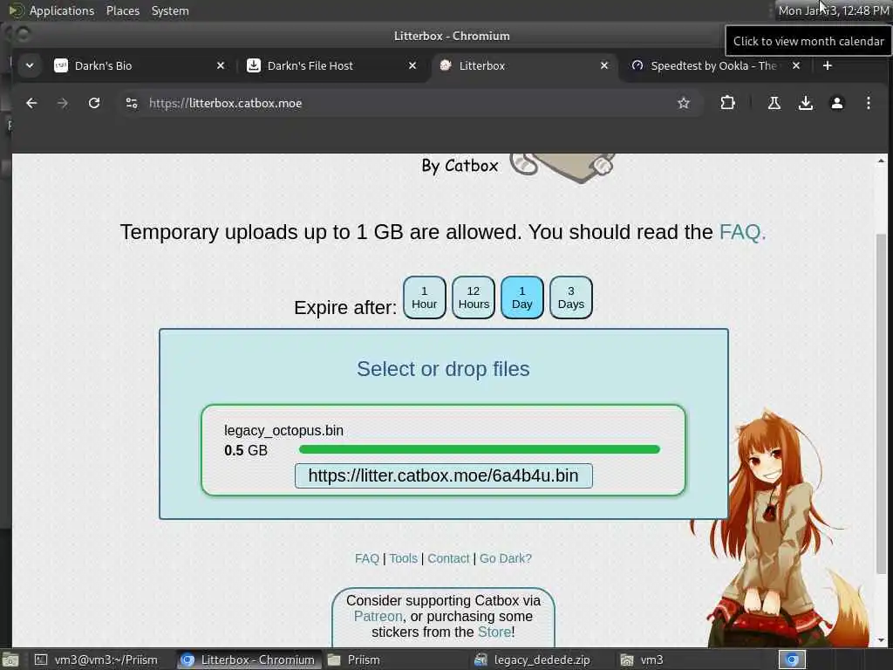Screen dimensions: 893x670
Task: Click the page vertical scrollbar thumb
Action: [x=881, y=403]
